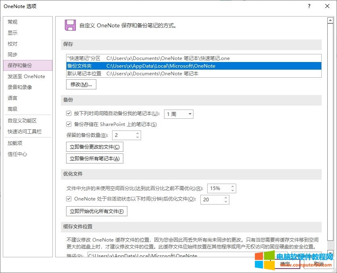
Task: Uncheck 备份存储在 SharePoint 上的笔记本
Action: (69, 124)
